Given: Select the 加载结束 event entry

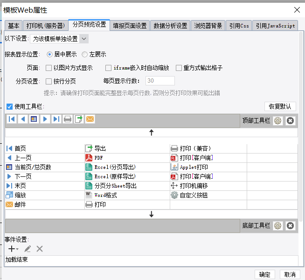Looking at the screenshot, I should (151, 259).
